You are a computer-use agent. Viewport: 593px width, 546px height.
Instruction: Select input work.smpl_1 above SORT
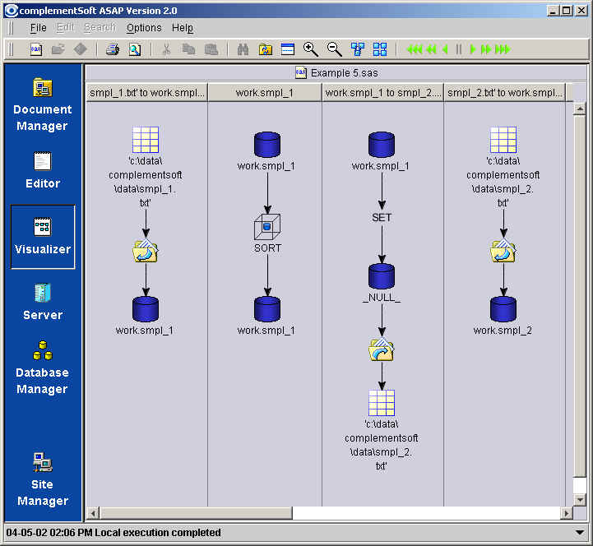pos(267,145)
